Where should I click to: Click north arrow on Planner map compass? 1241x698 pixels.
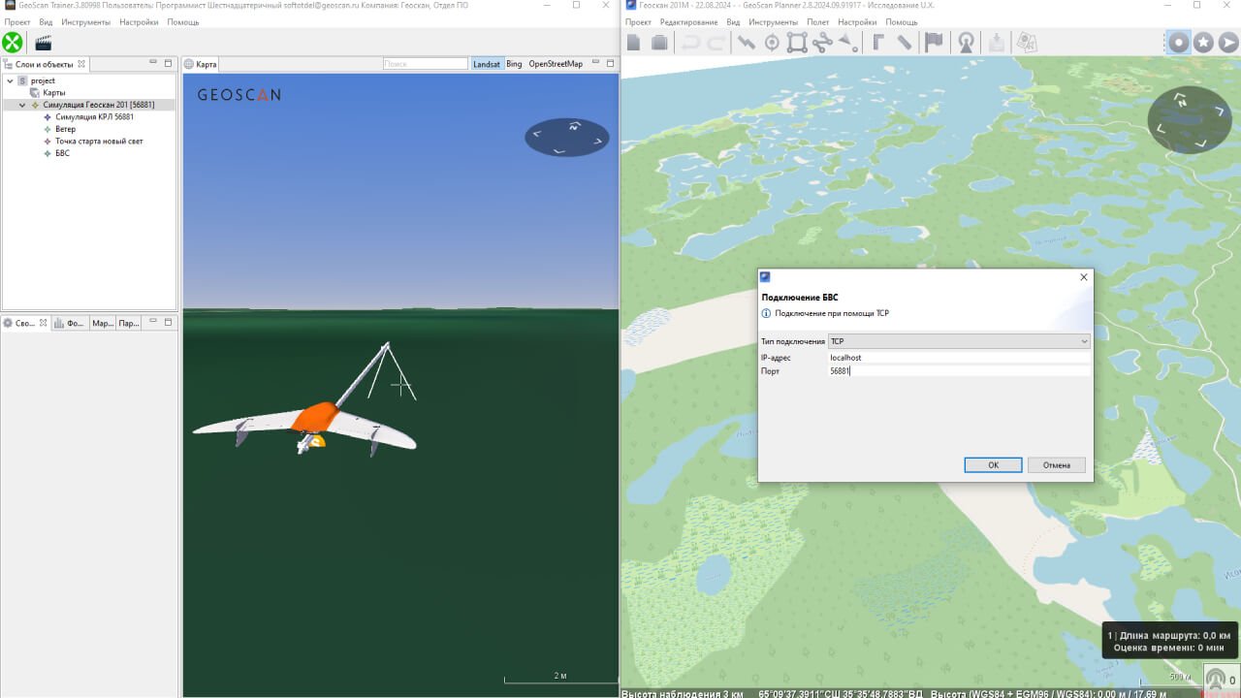pos(1181,98)
